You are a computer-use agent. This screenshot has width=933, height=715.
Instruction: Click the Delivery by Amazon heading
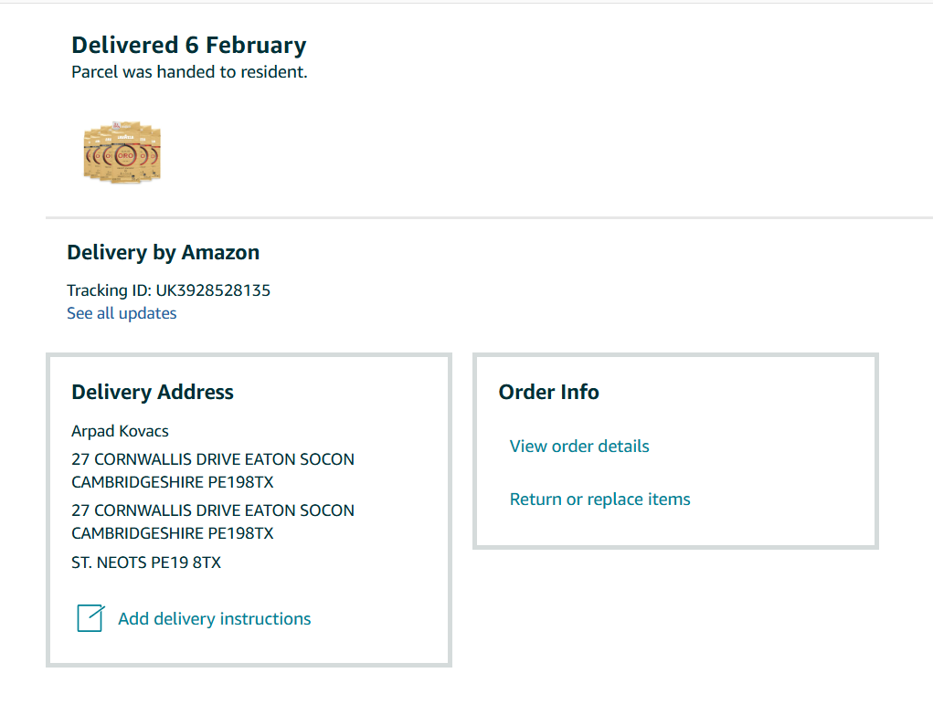164,252
